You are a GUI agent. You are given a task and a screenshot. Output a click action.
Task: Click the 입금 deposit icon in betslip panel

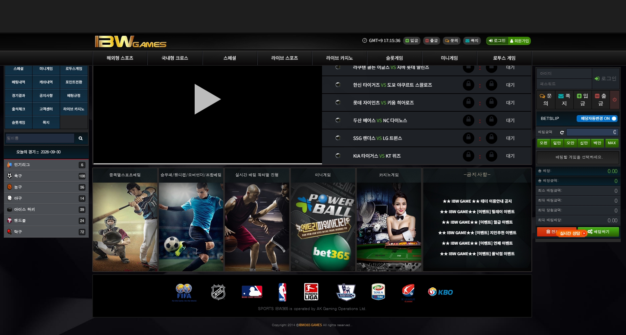tap(583, 100)
